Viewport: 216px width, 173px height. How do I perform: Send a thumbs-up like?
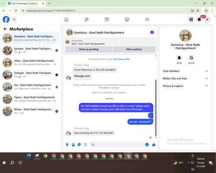pos(154,144)
